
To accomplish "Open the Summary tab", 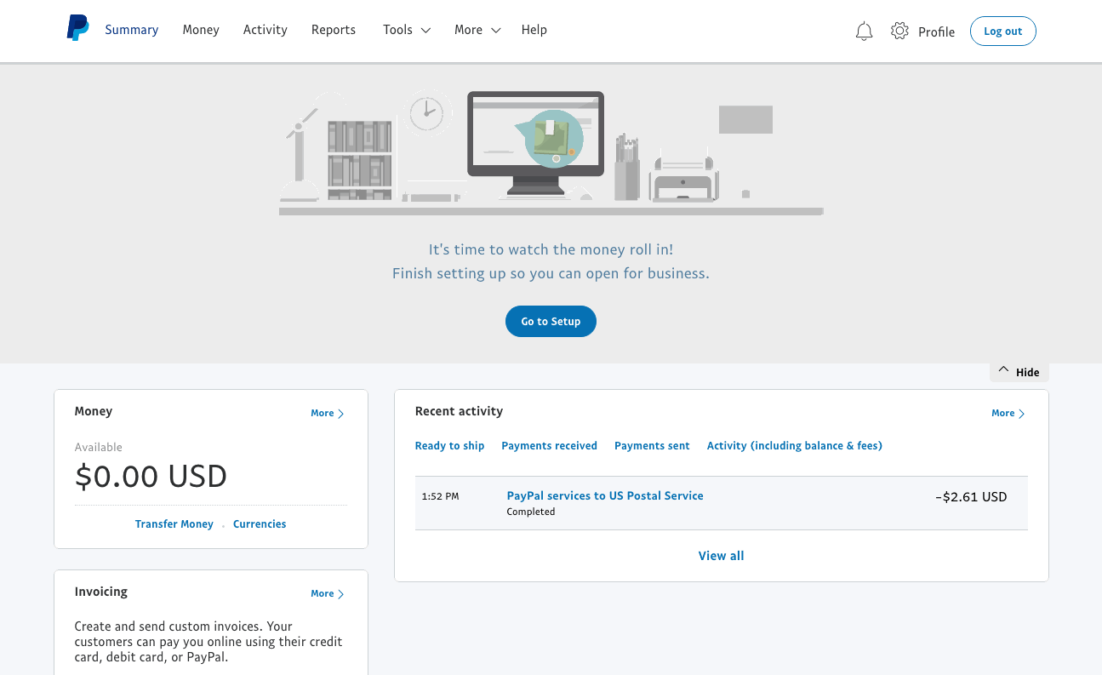I will click(132, 30).
